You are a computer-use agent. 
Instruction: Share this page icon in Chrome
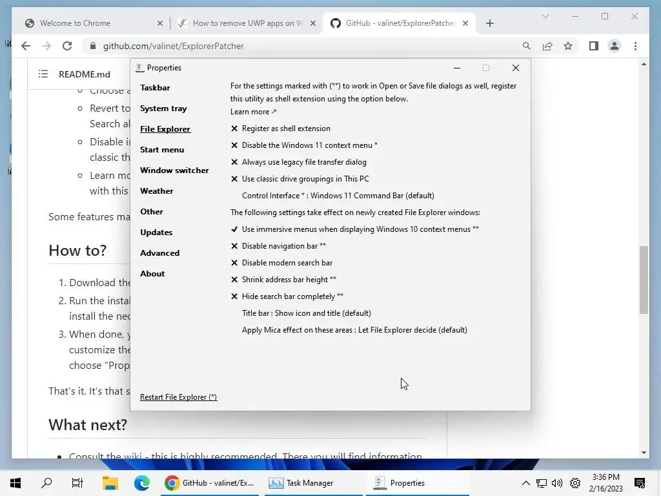(547, 46)
